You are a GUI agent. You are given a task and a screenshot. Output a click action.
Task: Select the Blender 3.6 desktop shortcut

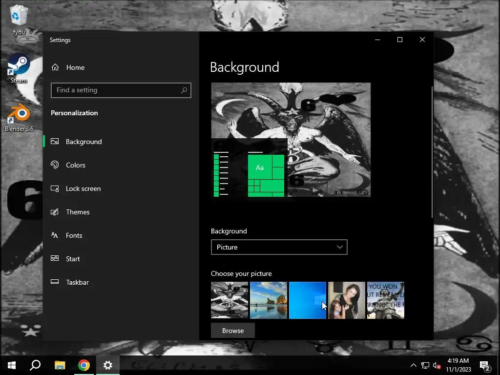[19, 117]
